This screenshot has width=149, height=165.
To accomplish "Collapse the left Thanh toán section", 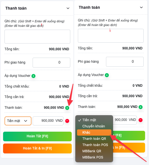I will click(68, 8).
